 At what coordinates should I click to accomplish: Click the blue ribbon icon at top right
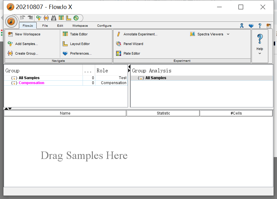[242, 26]
